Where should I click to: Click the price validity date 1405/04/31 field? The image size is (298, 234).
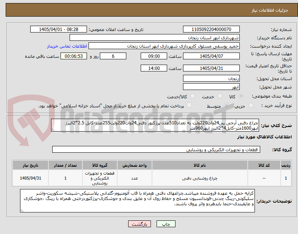[x=211, y=68]
